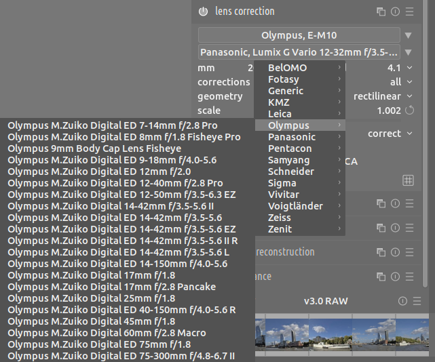The height and width of the screenshot is (362, 435).
Task: Choose Olympus M.Zuiko 17mm f/2.8 Pancake
Action: point(128,287)
